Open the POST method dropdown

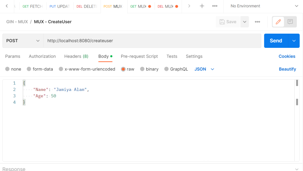[22, 40]
